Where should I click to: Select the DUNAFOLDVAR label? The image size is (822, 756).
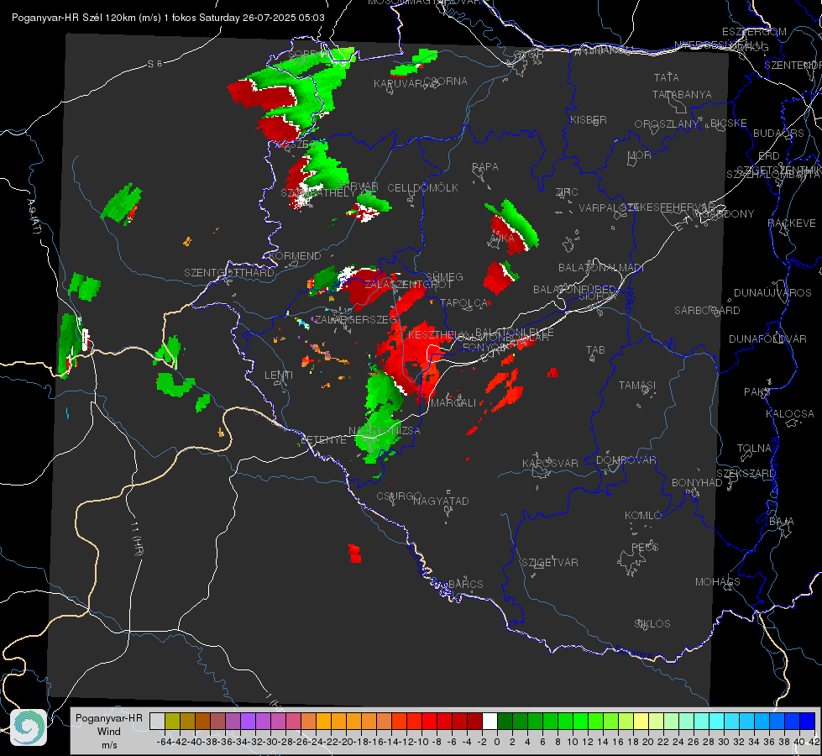point(767,339)
